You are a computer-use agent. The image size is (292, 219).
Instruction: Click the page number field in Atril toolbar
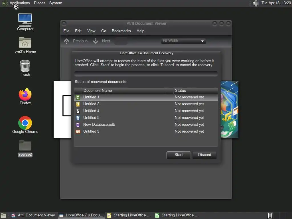point(121,41)
